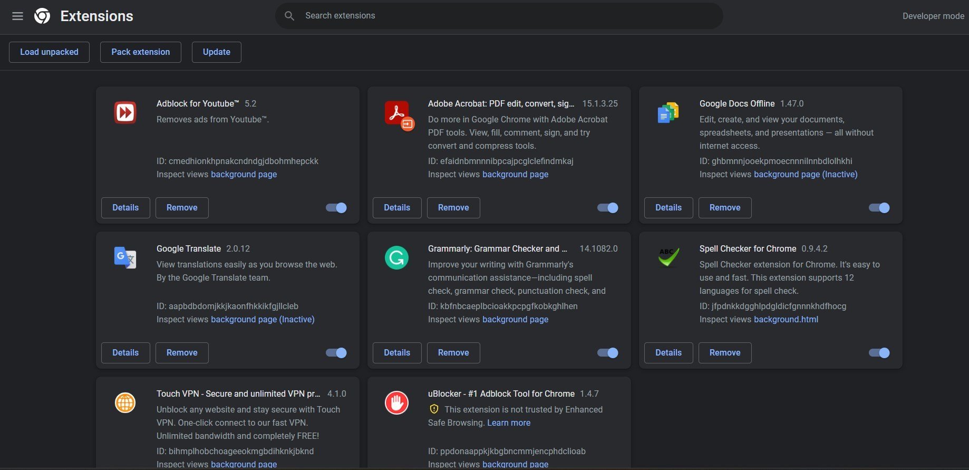
Task: Click Google Docs Offline version 1.47.0
Action: [792, 104]
